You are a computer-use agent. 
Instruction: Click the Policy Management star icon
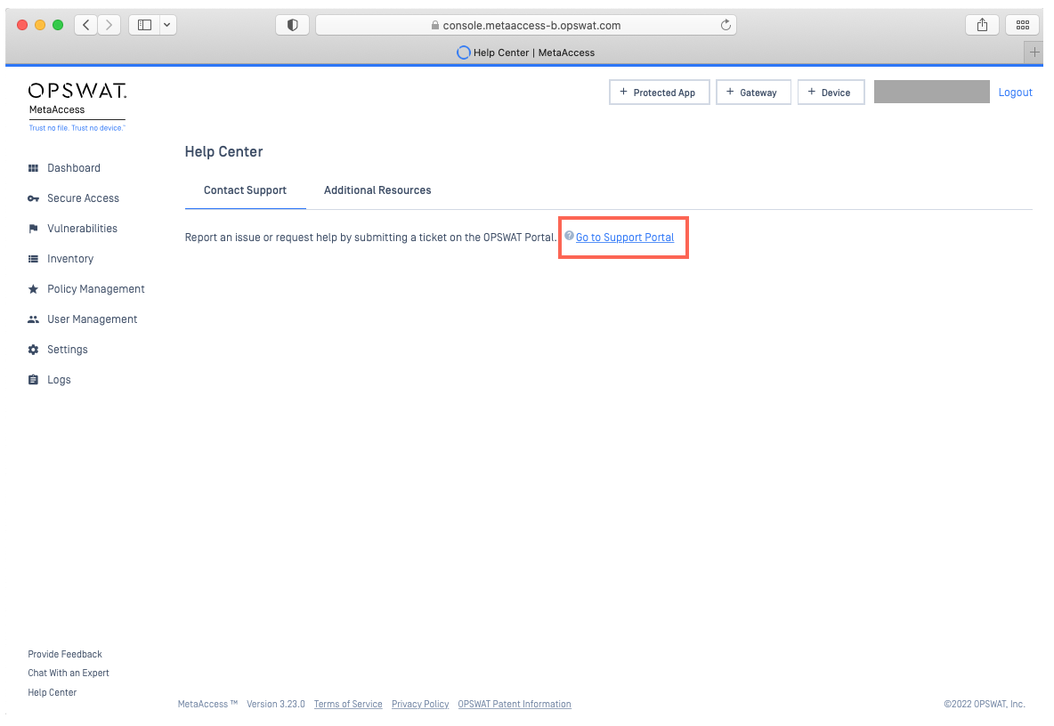pos(33,289)
